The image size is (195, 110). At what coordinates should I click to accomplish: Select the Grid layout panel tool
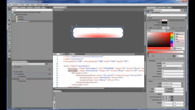9,47
